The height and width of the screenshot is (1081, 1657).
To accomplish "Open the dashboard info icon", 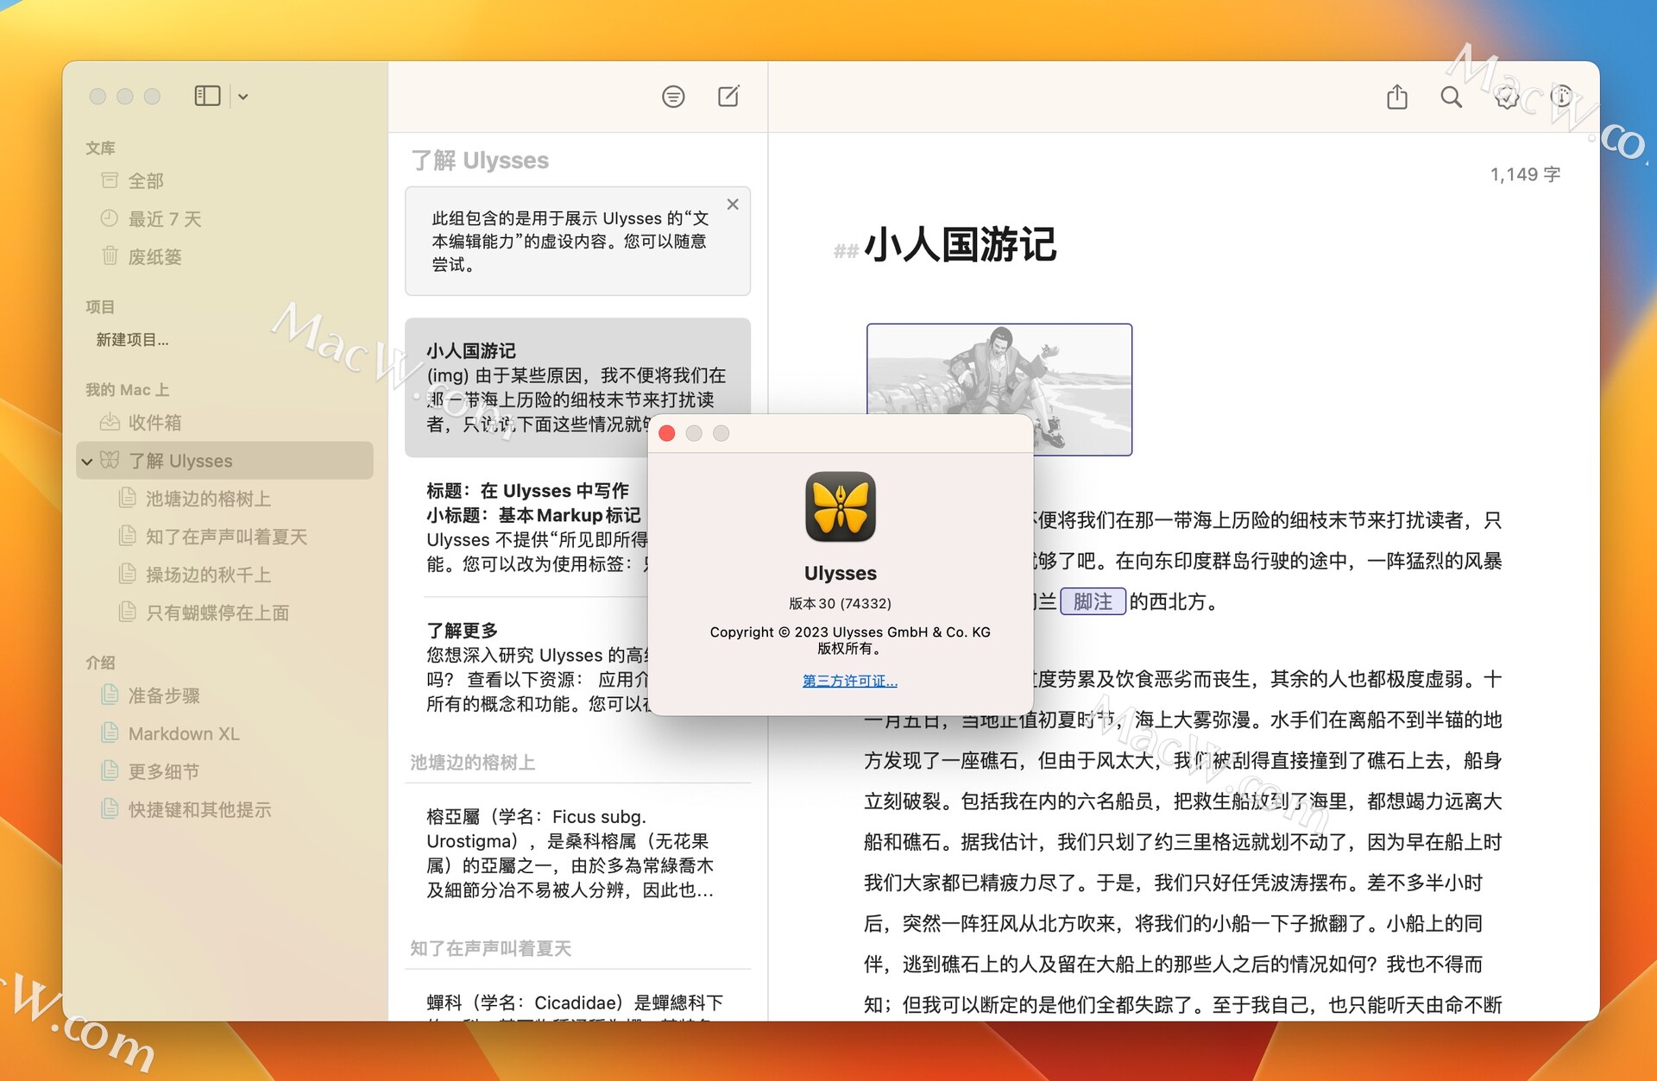I will point(1561,97).
